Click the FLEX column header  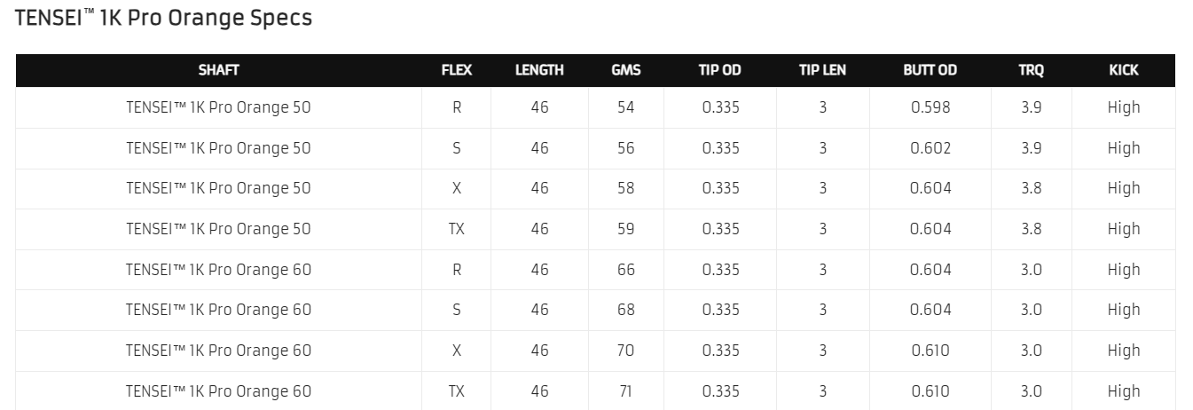point(457,70)
